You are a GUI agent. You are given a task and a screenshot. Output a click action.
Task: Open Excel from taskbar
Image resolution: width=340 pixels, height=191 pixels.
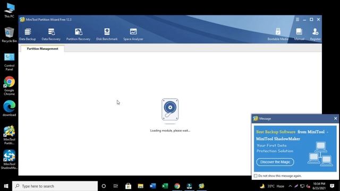[x=165, y=186]
